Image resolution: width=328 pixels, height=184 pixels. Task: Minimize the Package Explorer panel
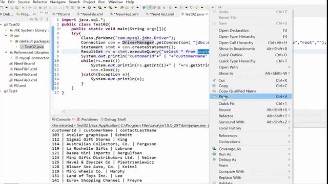(x=41, y=13)
